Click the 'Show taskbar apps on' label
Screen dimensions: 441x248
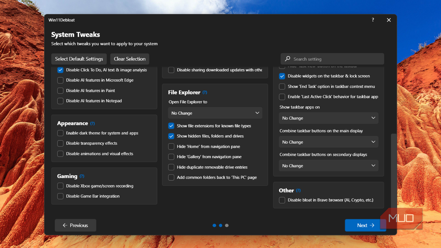tap(300, 107)
